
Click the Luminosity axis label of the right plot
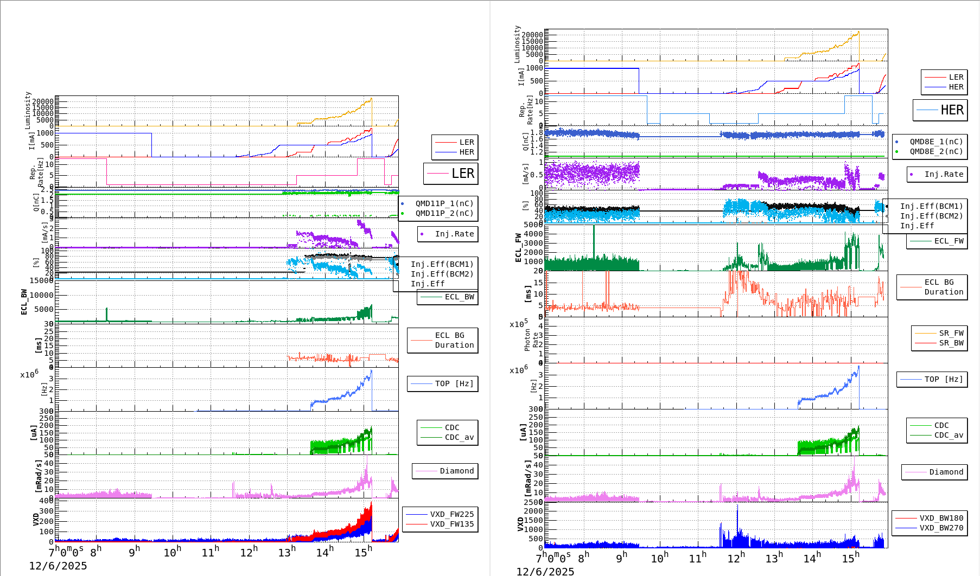(517, 44)
